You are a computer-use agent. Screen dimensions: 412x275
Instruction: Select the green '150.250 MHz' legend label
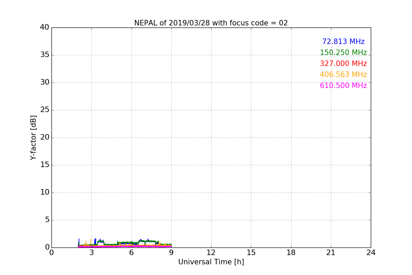click(x=343, y=53)
